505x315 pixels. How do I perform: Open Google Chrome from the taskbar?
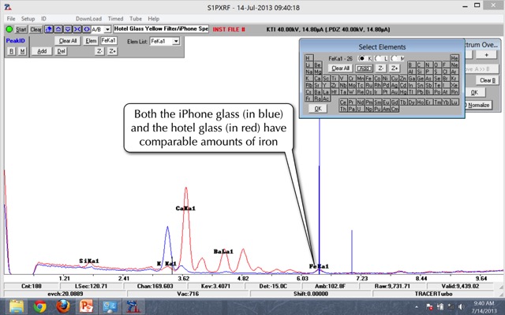pos(39,306)
